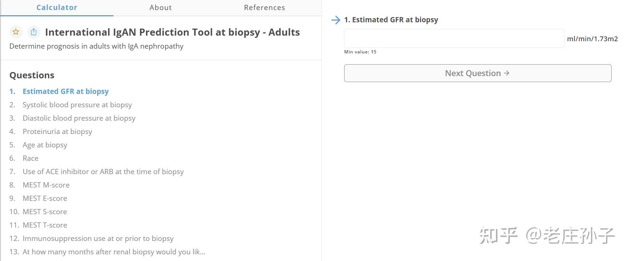Click the Estimated GFR input field
This screenshot has width=631, height=261.
[x=454, y=39]
